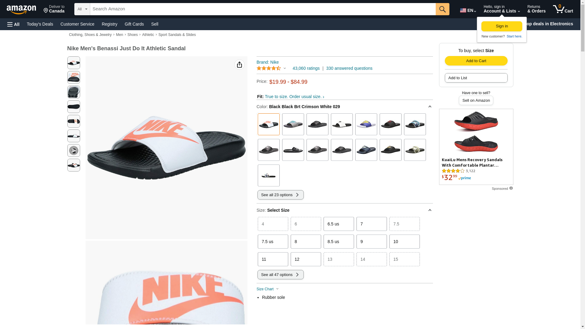Expand the Size Chart
585x329 pixels.
coord(268,289)
